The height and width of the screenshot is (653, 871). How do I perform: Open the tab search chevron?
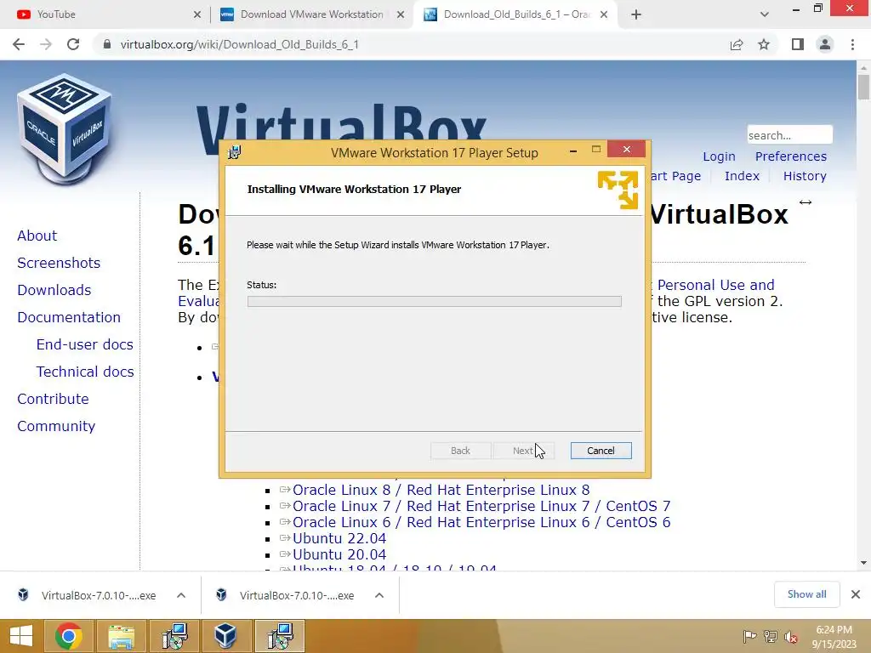765,14
